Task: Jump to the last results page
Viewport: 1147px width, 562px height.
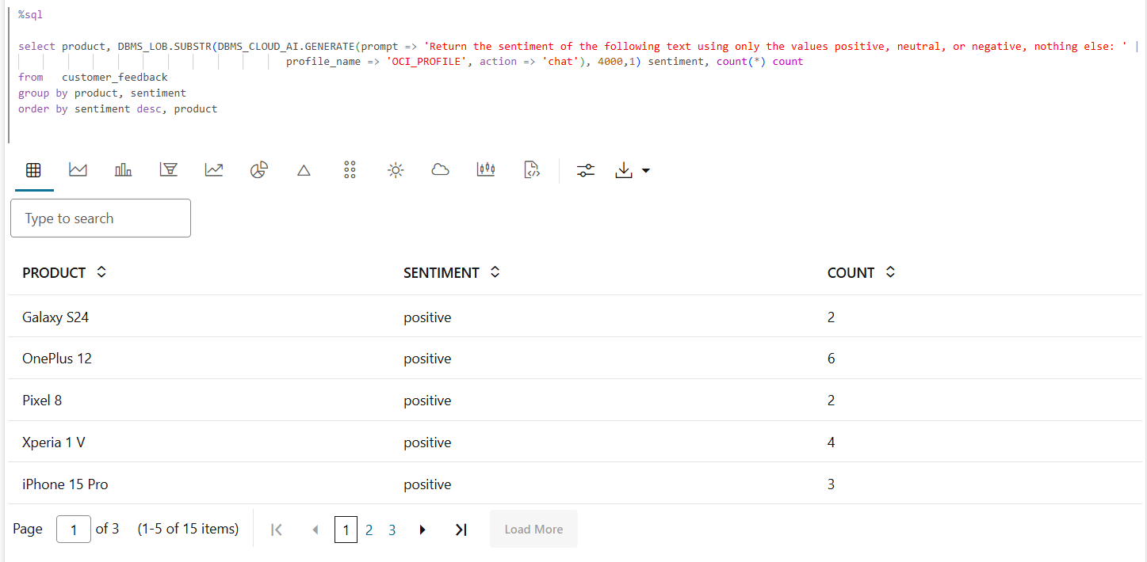Action: 461,530
